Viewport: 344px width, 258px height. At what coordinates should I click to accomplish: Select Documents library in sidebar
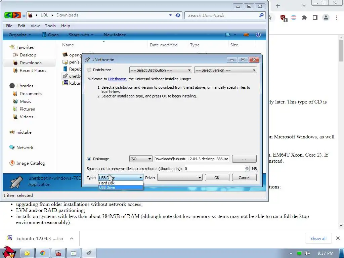pos(31,93)
